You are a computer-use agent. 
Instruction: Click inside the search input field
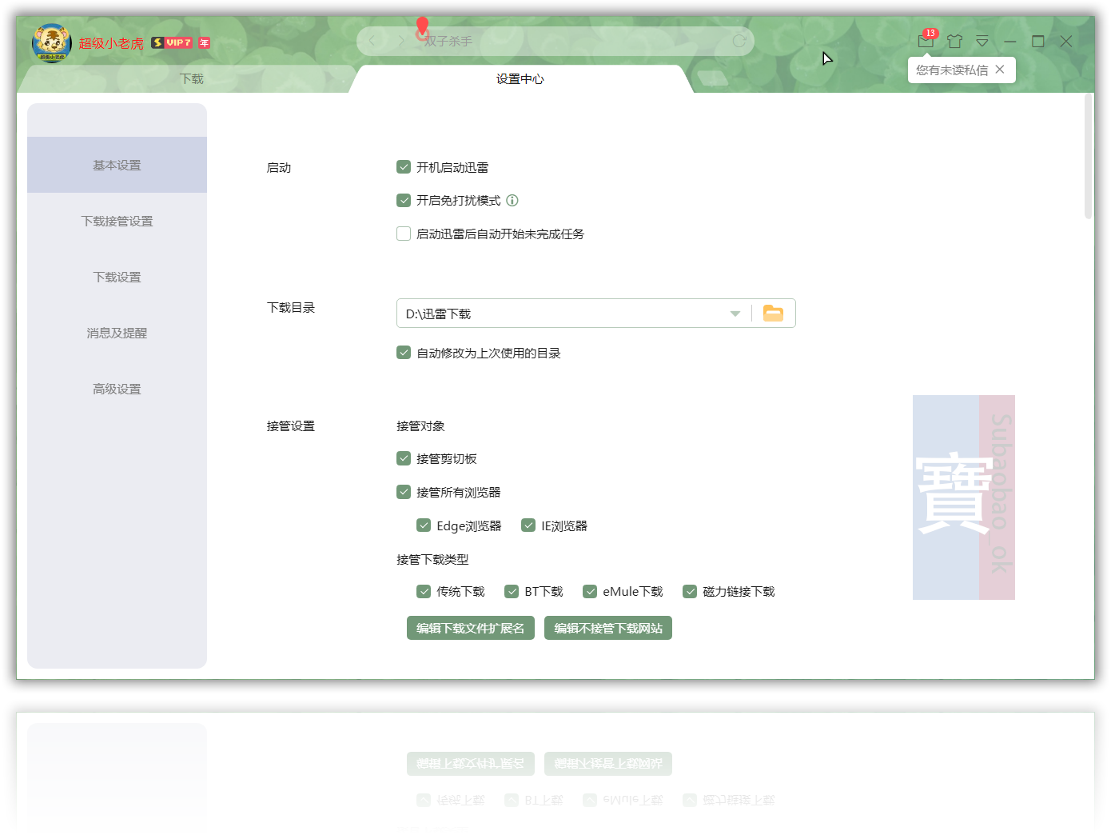click(559, 41)
